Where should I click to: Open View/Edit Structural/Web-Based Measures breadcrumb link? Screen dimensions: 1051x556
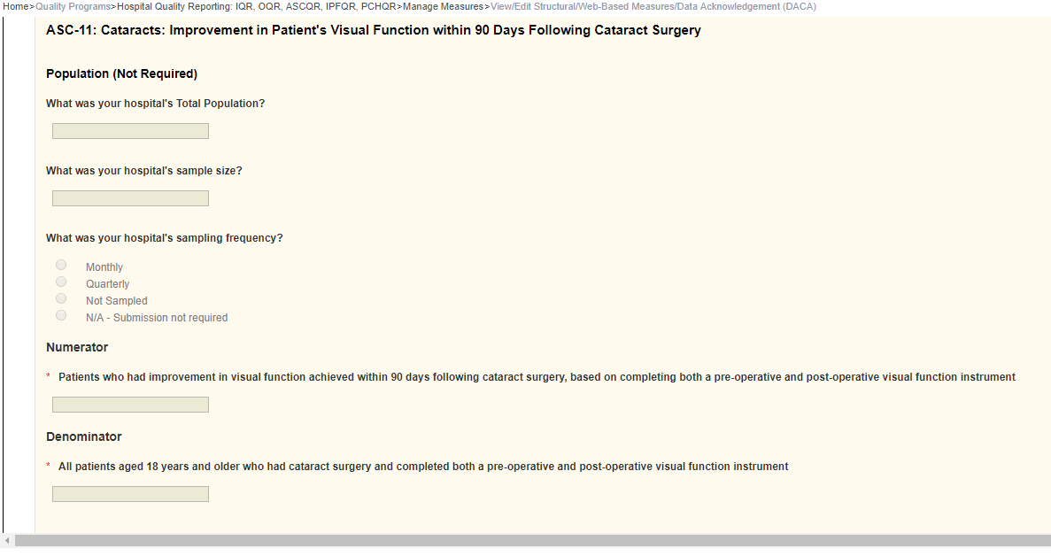pos(653,6)
